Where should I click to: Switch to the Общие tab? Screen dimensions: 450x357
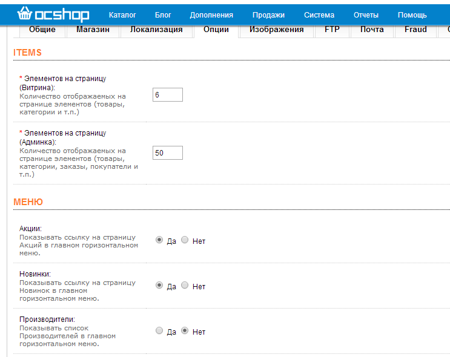coord(42,30)
